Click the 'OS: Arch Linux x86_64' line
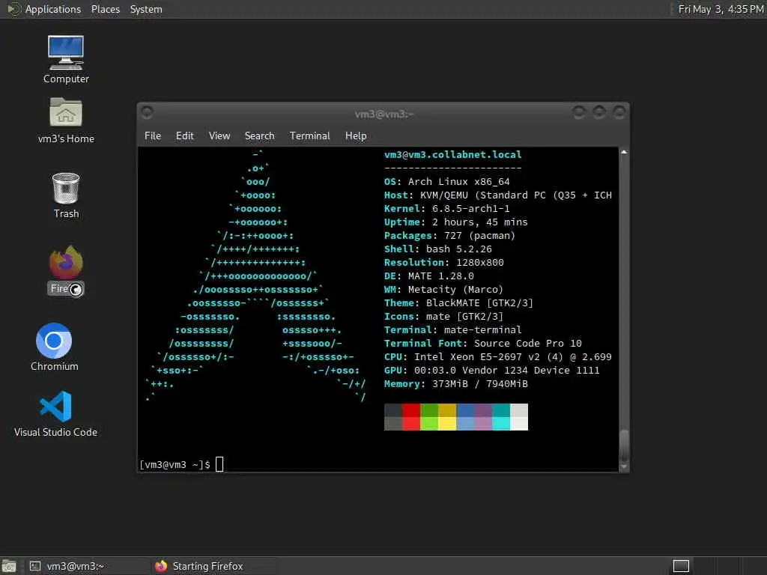 447,181
